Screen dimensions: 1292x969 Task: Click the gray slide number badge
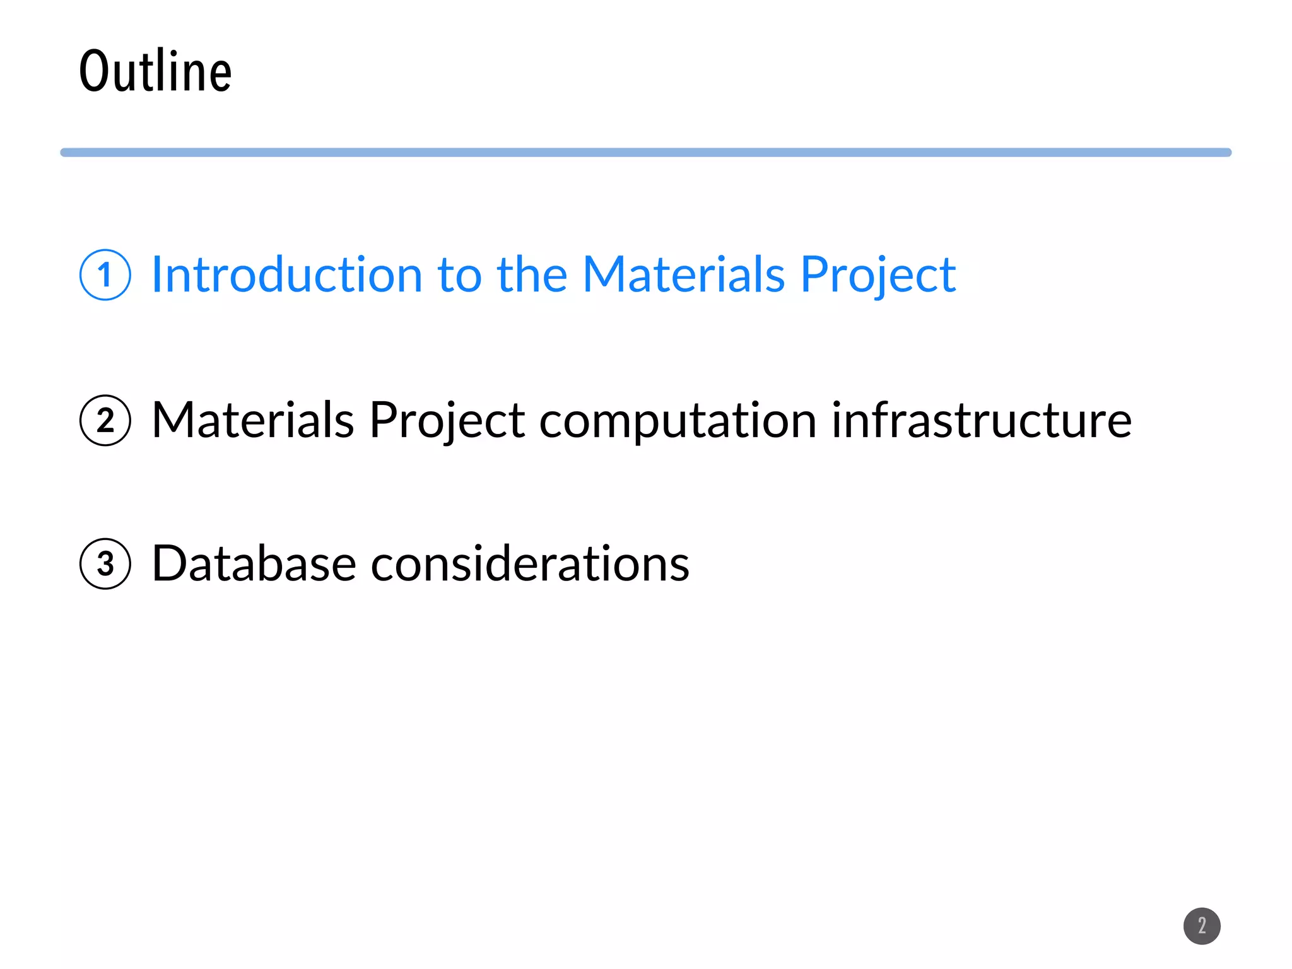[1201, 926]
